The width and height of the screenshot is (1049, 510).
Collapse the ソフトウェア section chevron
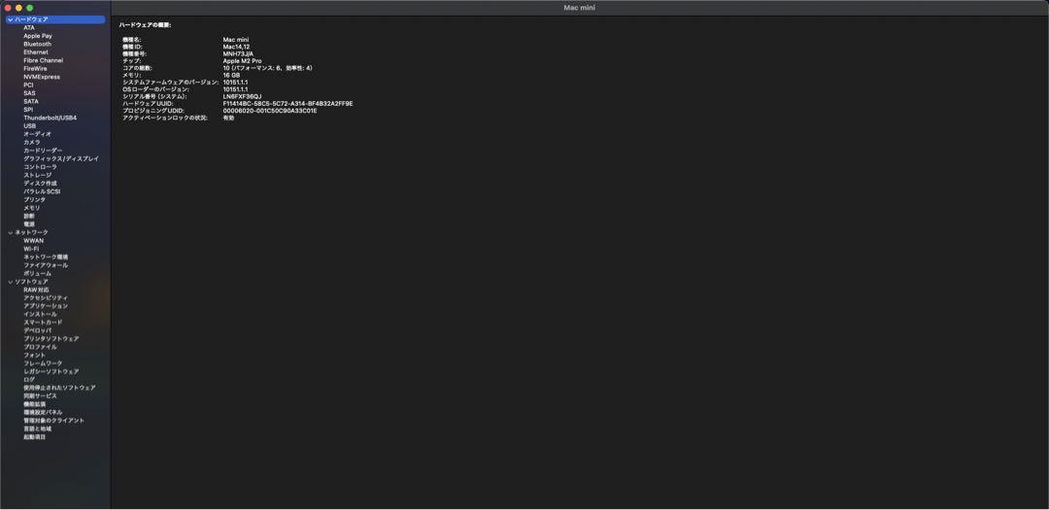click(x=10, y=282)
